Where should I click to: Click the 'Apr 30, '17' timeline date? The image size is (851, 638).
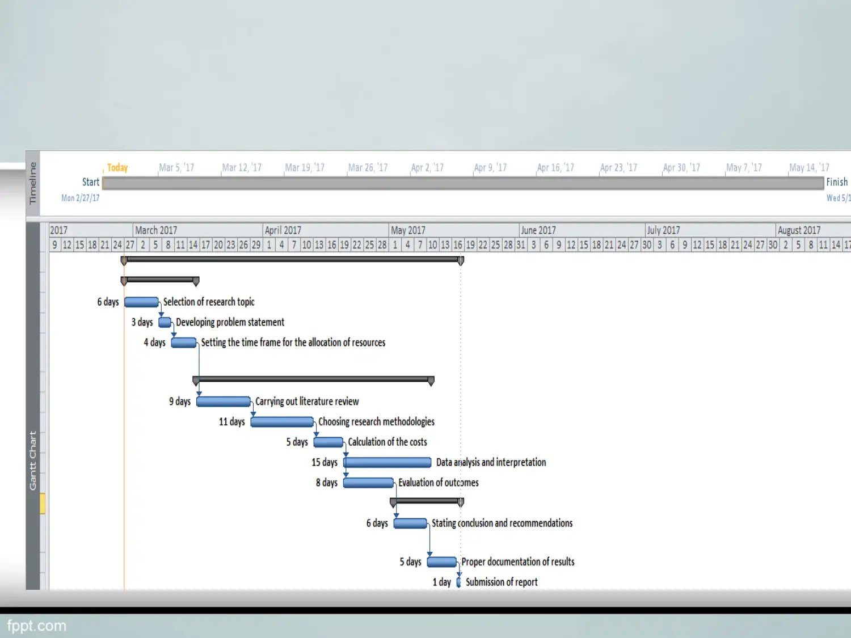(x=681, y=168)
